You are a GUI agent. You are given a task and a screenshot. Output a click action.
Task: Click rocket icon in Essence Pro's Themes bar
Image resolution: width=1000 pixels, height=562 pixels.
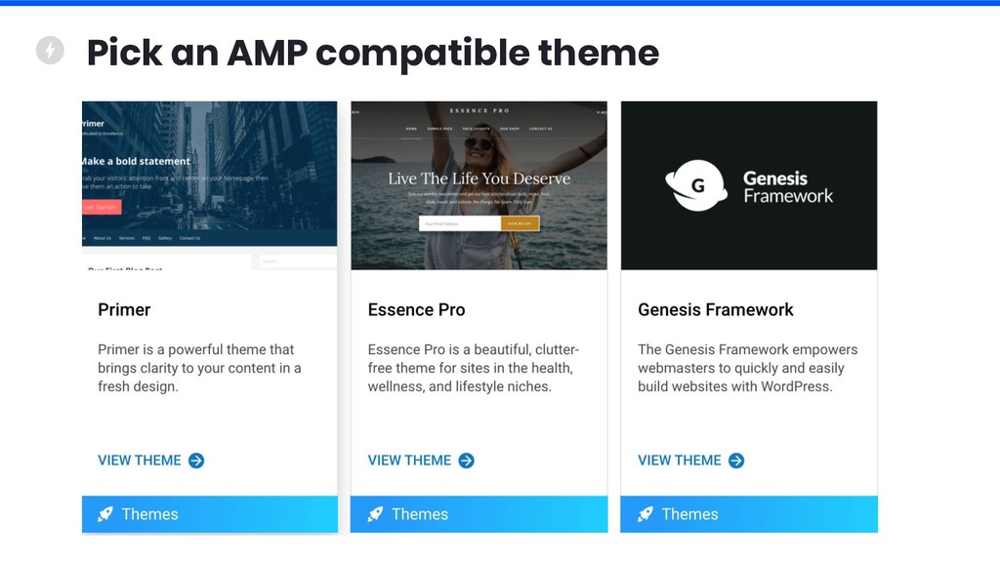tap(375, 514)
